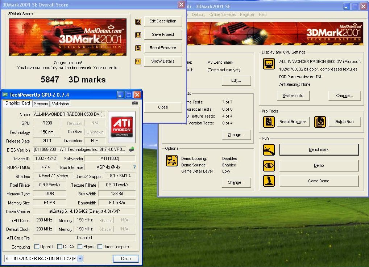Click the Save Project floppy icon
Image resolution: width=369 pixels, height=267 pixels.
138,35
